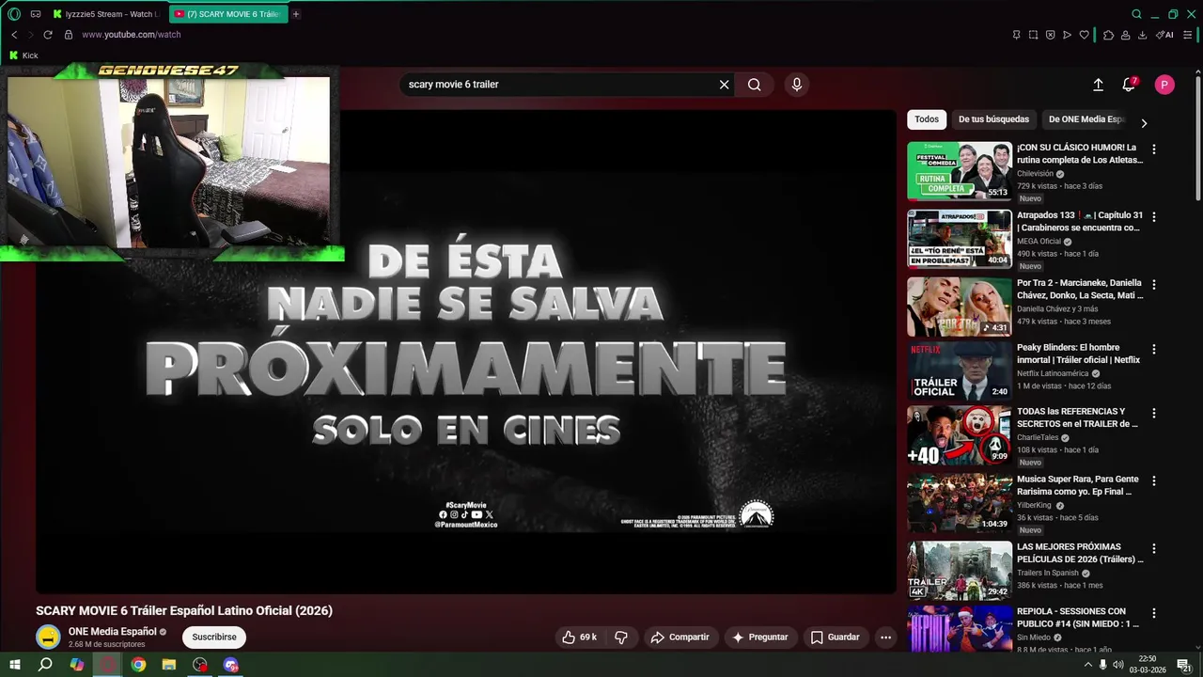Click the player send arrow icon

point(1067,35)
